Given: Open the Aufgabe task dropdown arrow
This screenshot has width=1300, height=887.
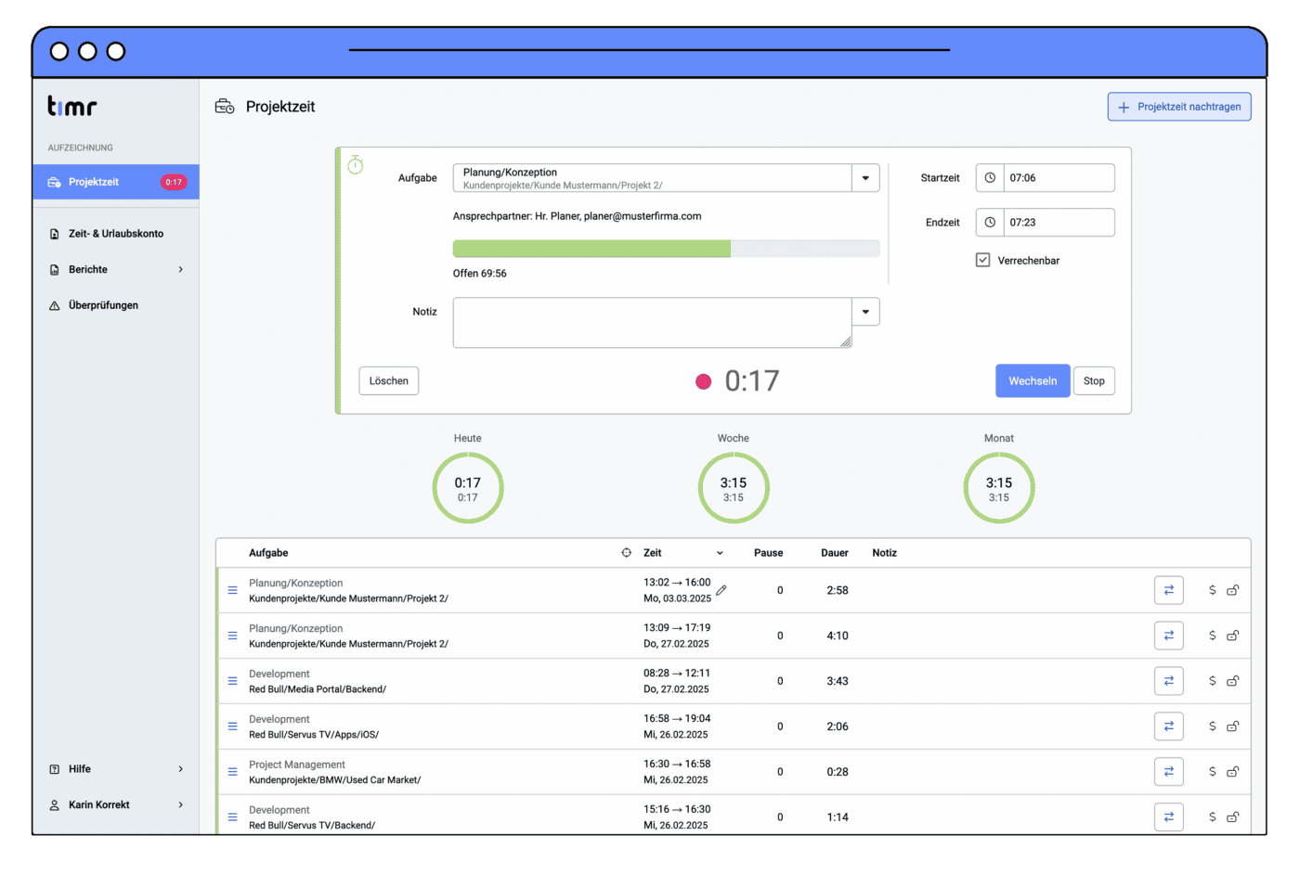Looking at the screenshot, I should (x=865, y=178).
